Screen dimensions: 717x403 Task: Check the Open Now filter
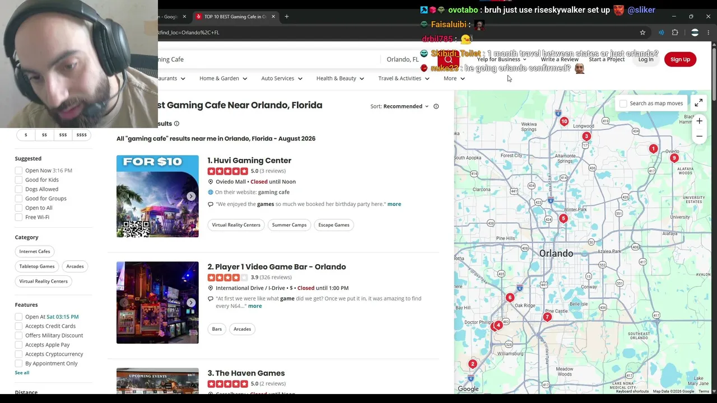(18, 171)
